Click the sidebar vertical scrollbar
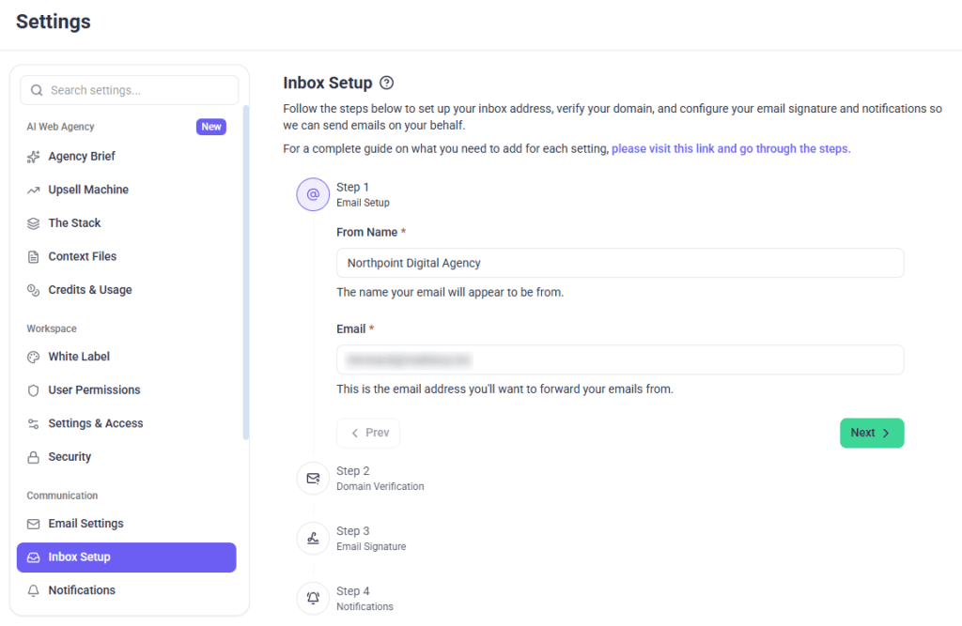 click(246, 273)
